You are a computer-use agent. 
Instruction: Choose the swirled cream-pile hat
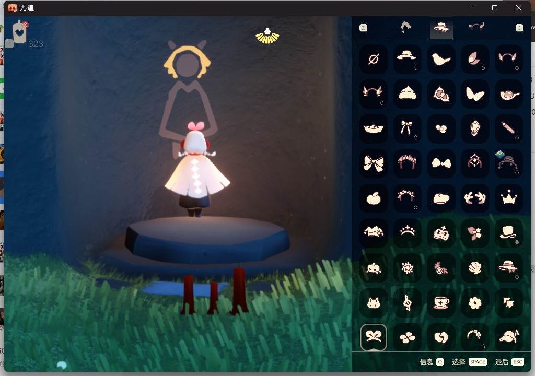point(407,94)
